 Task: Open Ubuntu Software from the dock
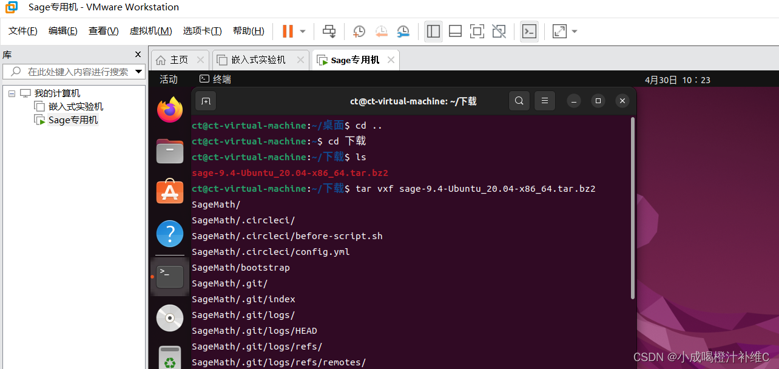(170, 192)
